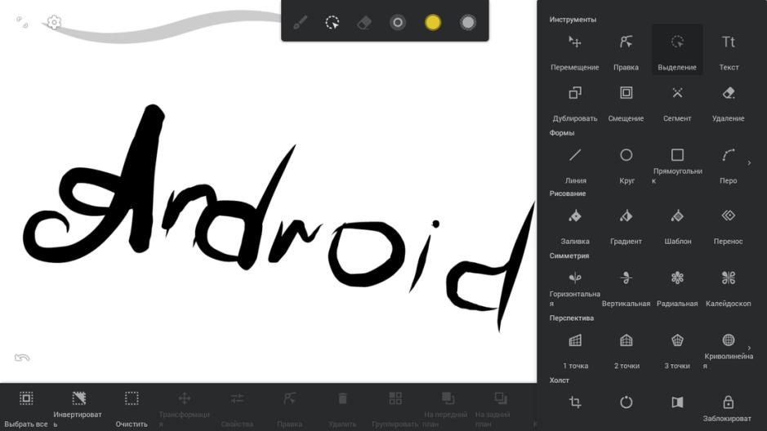Enable Вертикальная vertical symmetry
The width and height of the screenshot is (767, 431).
pos(626,287)
